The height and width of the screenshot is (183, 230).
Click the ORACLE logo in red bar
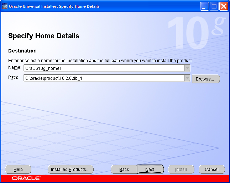click(x=26, y=178)
